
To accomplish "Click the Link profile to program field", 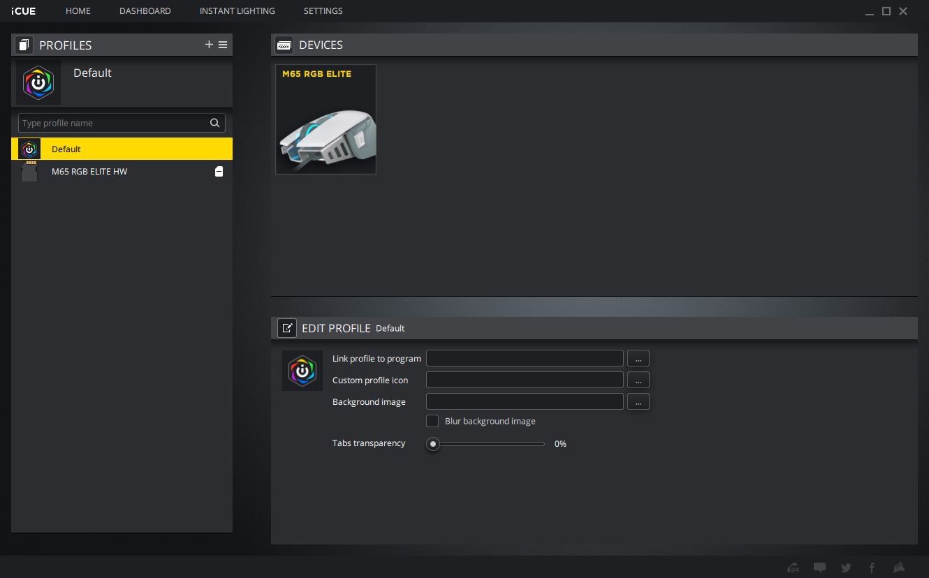I will [x=525, y=358].
